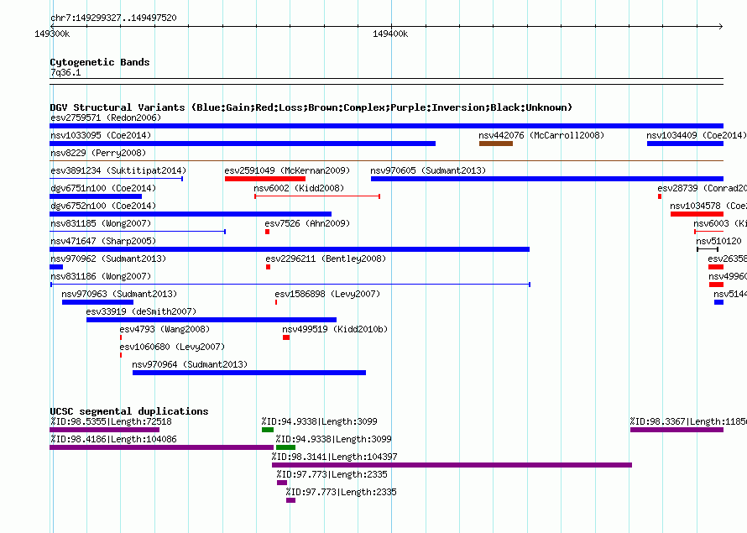Select the nsv8229 (Perry2008) label
The image size is (747, 533).
[x=98, y=153]
